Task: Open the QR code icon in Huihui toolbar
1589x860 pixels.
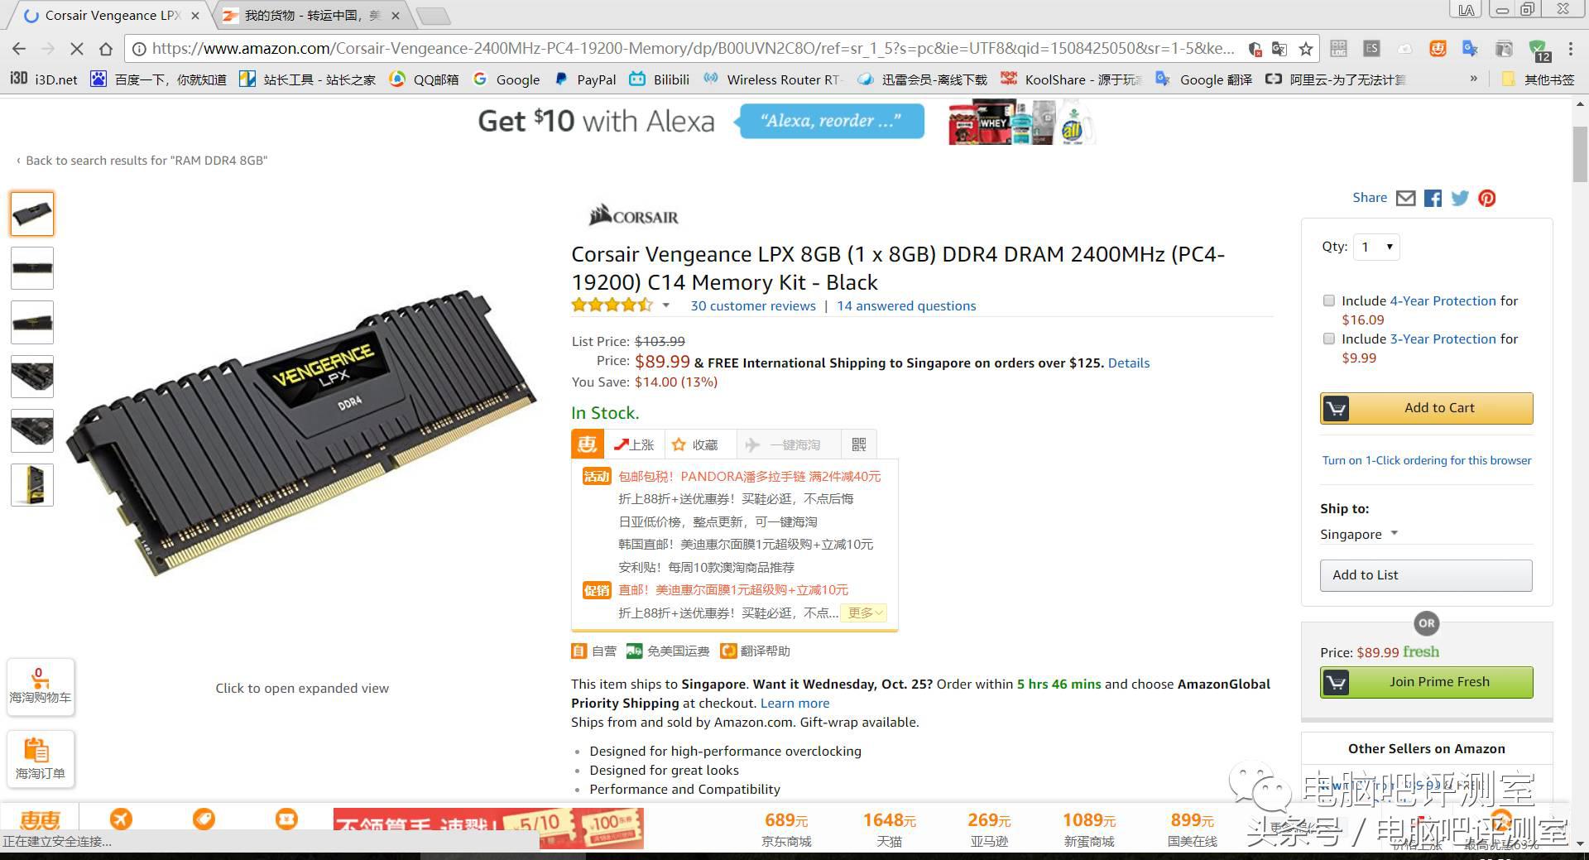Action: [x=858, y=444]
